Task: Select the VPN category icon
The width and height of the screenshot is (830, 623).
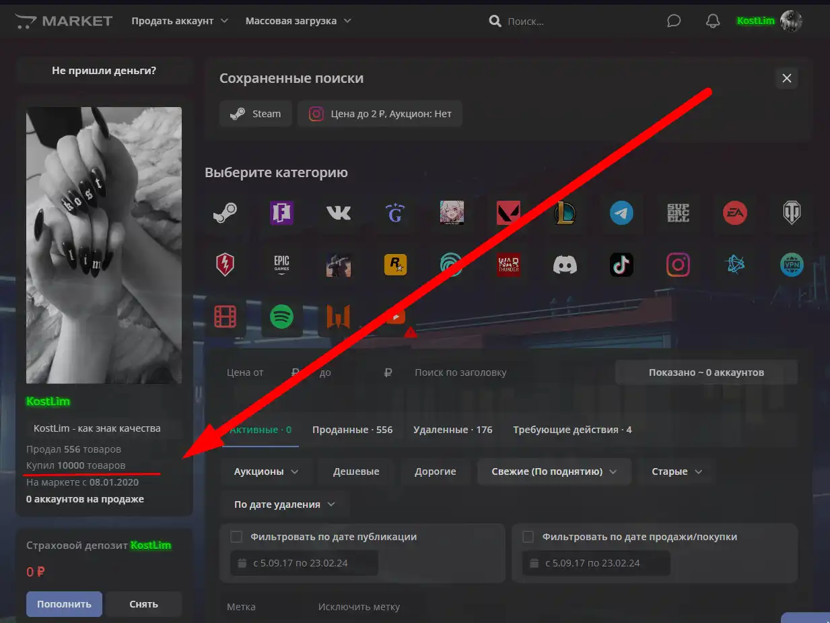Action: pos(791,265)
